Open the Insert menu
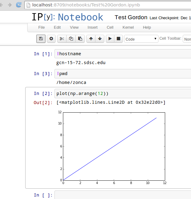The image size is (191, 199). [x=92, y=27]
